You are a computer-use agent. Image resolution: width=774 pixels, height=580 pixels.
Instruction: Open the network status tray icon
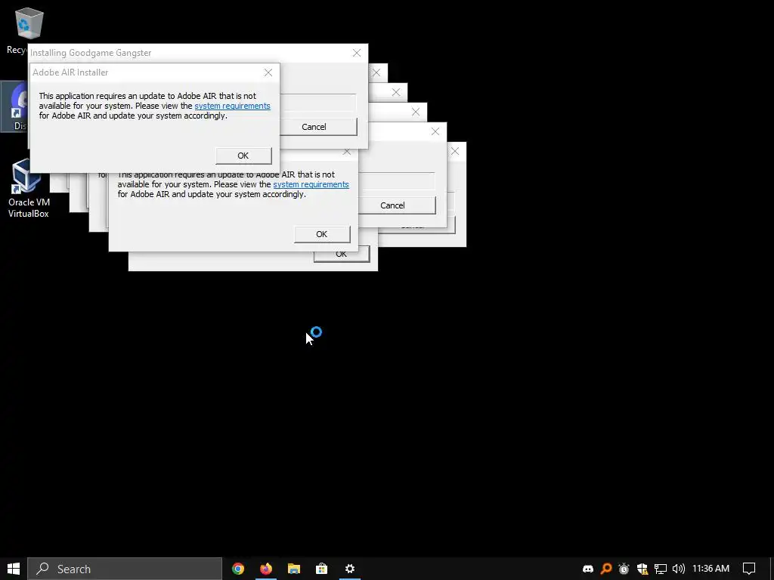pyautogui.click(x=661, y=569)
